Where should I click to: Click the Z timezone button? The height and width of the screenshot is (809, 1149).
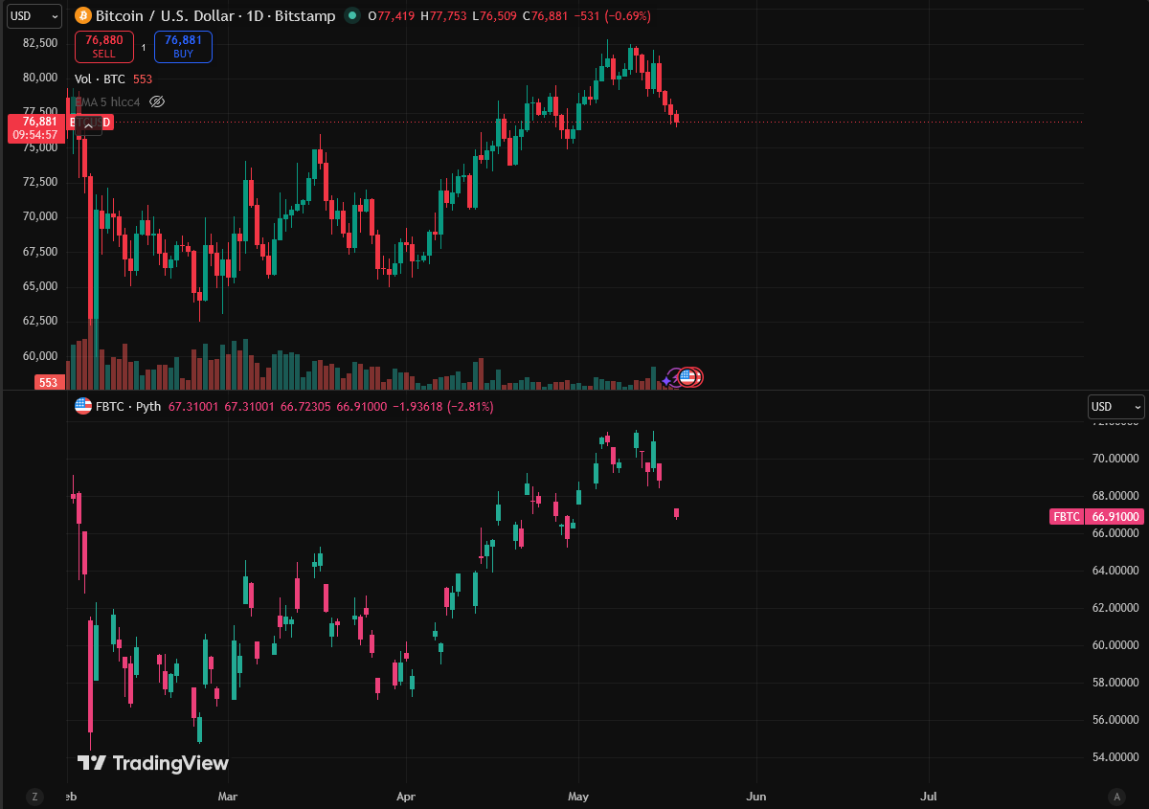35,796
